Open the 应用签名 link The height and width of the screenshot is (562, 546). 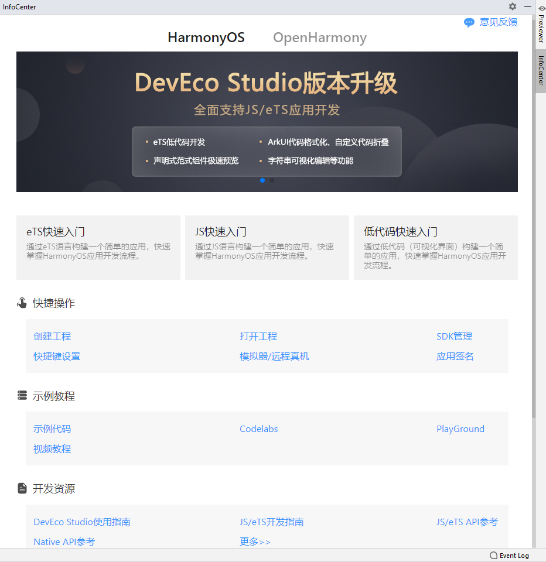[x=455, y=357]
